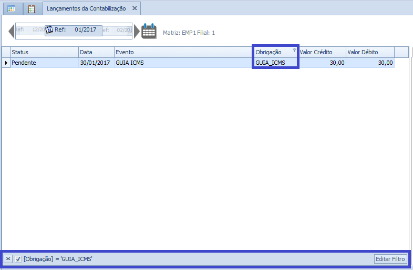Open the grid view icon tab
The width and height of the screenshot is (413, 270).
(12, 9)
